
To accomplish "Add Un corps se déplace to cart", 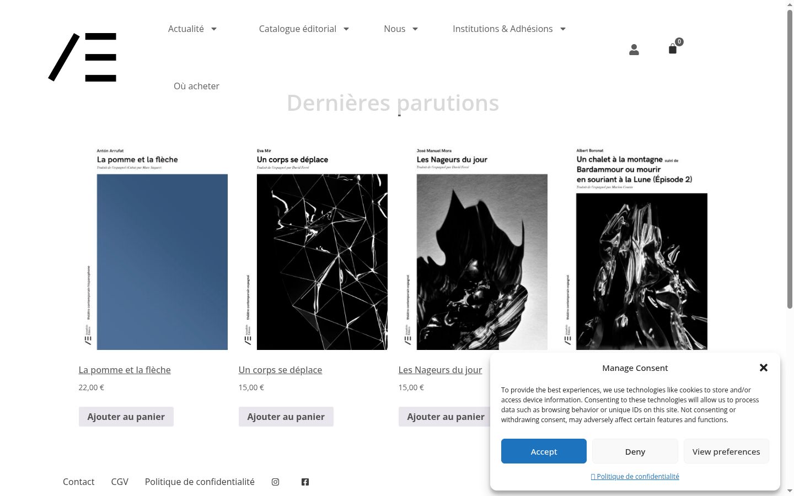I will point(286,417).
